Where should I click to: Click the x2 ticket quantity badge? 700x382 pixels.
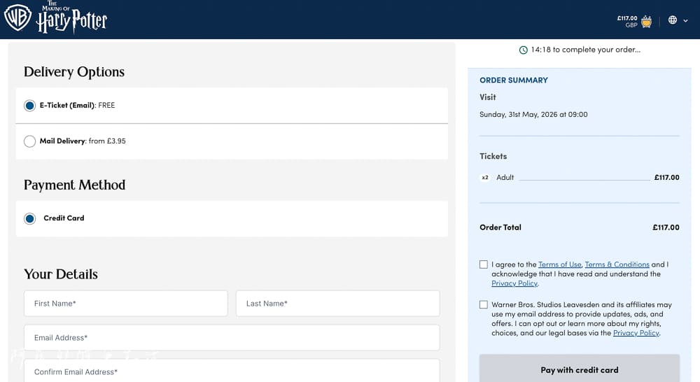pos(485,178)
